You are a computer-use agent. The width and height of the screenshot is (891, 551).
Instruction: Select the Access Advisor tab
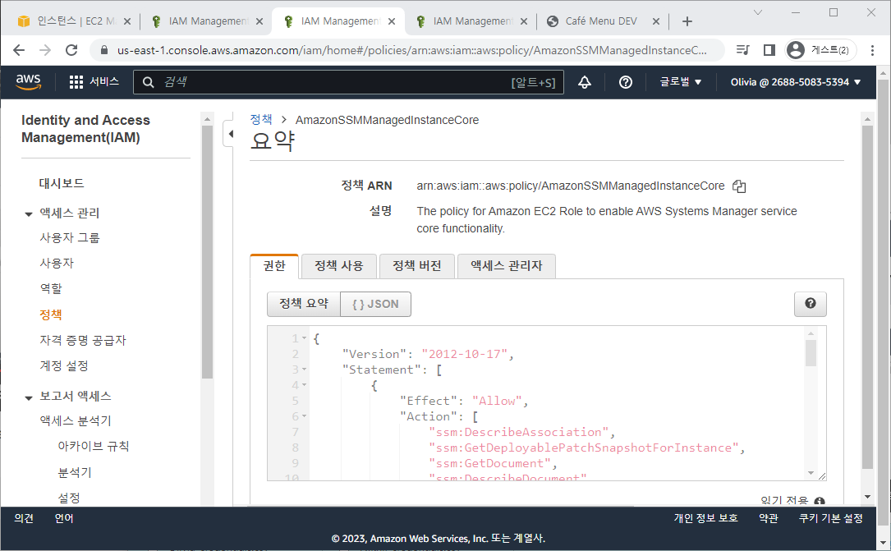[x=507, y=265]
